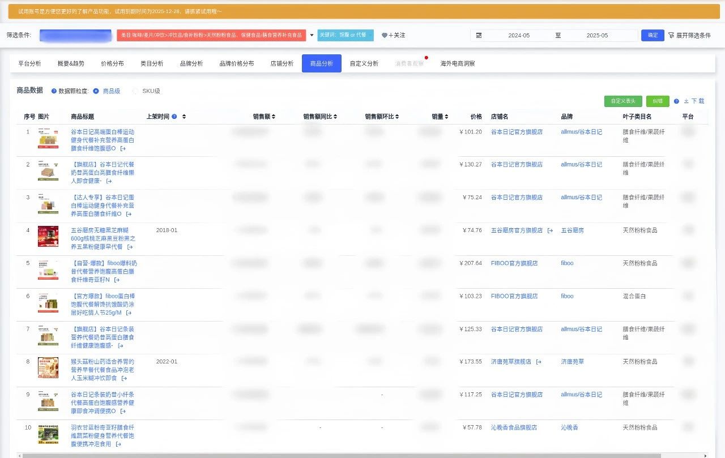
Task: Open link icon beside 五谷磨房官方旗舰店 store
Action: click(x=550, y=230)
